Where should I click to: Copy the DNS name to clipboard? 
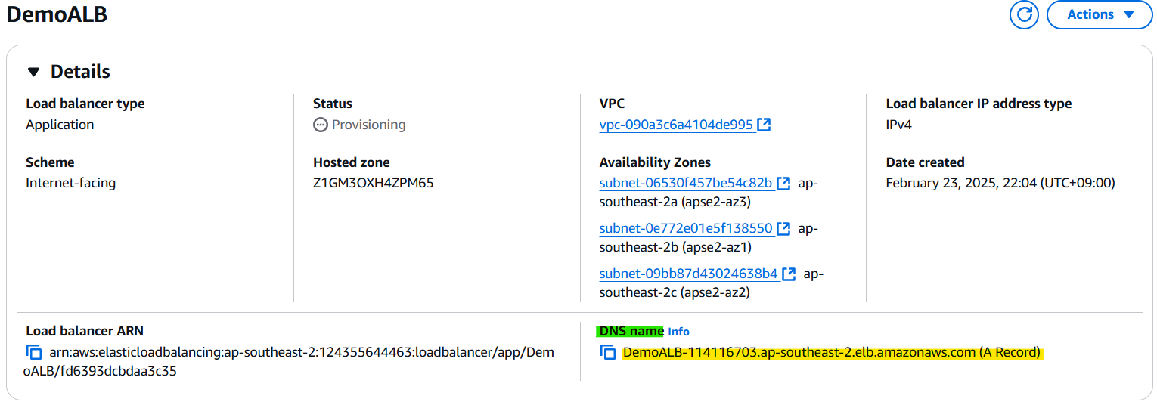pyautogui.click(x=608, y=352)
